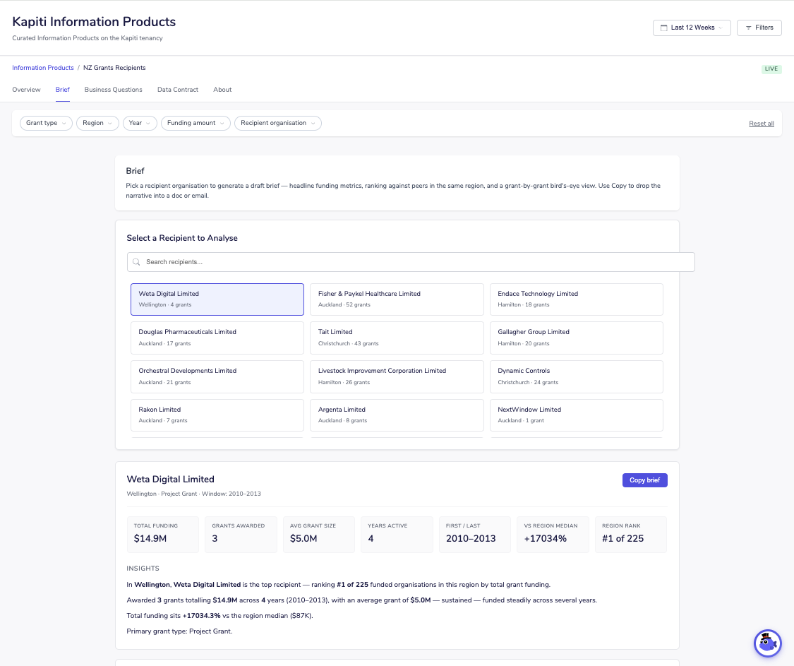The image size is (794, 666).
Task: Open the About tab
Action: (x=222, y=90)
